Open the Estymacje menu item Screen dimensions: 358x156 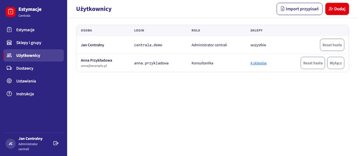[x=34, y=30]
